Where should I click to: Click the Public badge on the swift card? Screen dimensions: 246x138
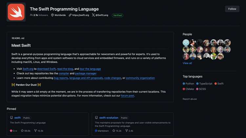pos(27,118)
